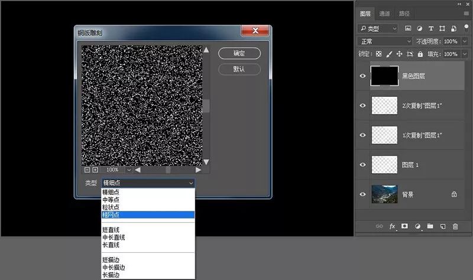Select 精细点 from the type list
473x280 pixels.
(x=148, y=192)
